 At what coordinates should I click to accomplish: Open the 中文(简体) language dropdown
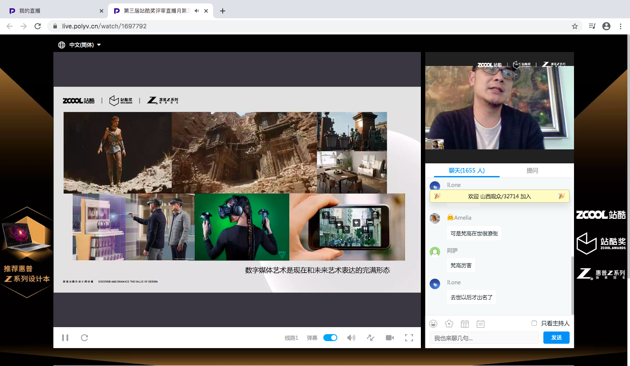(85, 45)
